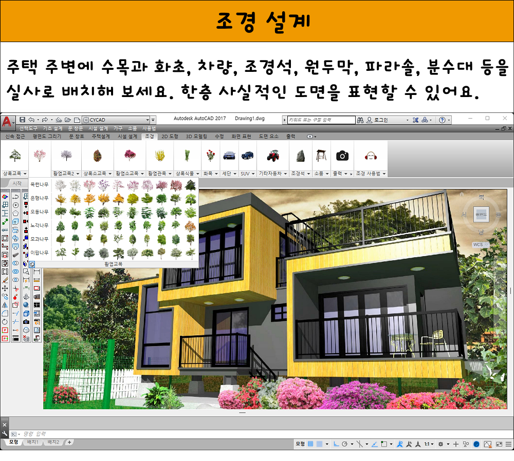Switch to the 3D 모델링 ribbon tab

(x=196, y=136)
